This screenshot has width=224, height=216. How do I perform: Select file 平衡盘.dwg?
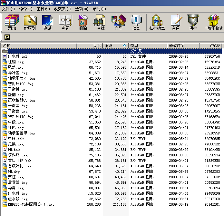click(x=18, y=111)
